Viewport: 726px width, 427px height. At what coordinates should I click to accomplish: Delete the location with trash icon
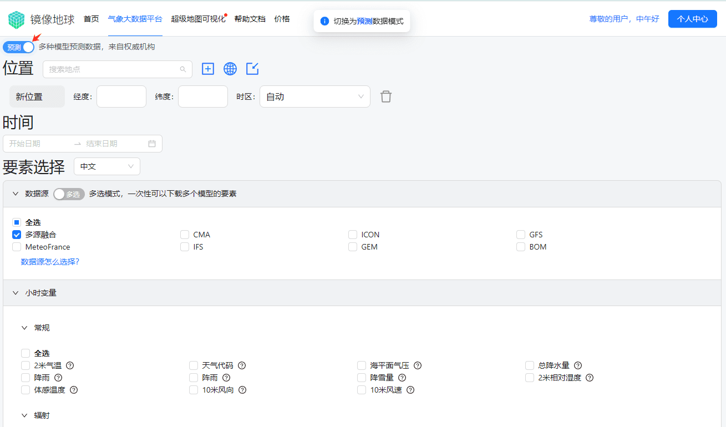[386, 96]
